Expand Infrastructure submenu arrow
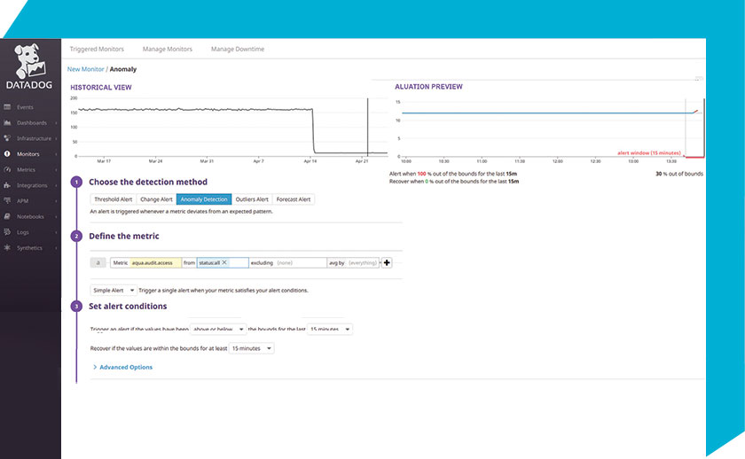745x459 pixels. coord(56,139)
